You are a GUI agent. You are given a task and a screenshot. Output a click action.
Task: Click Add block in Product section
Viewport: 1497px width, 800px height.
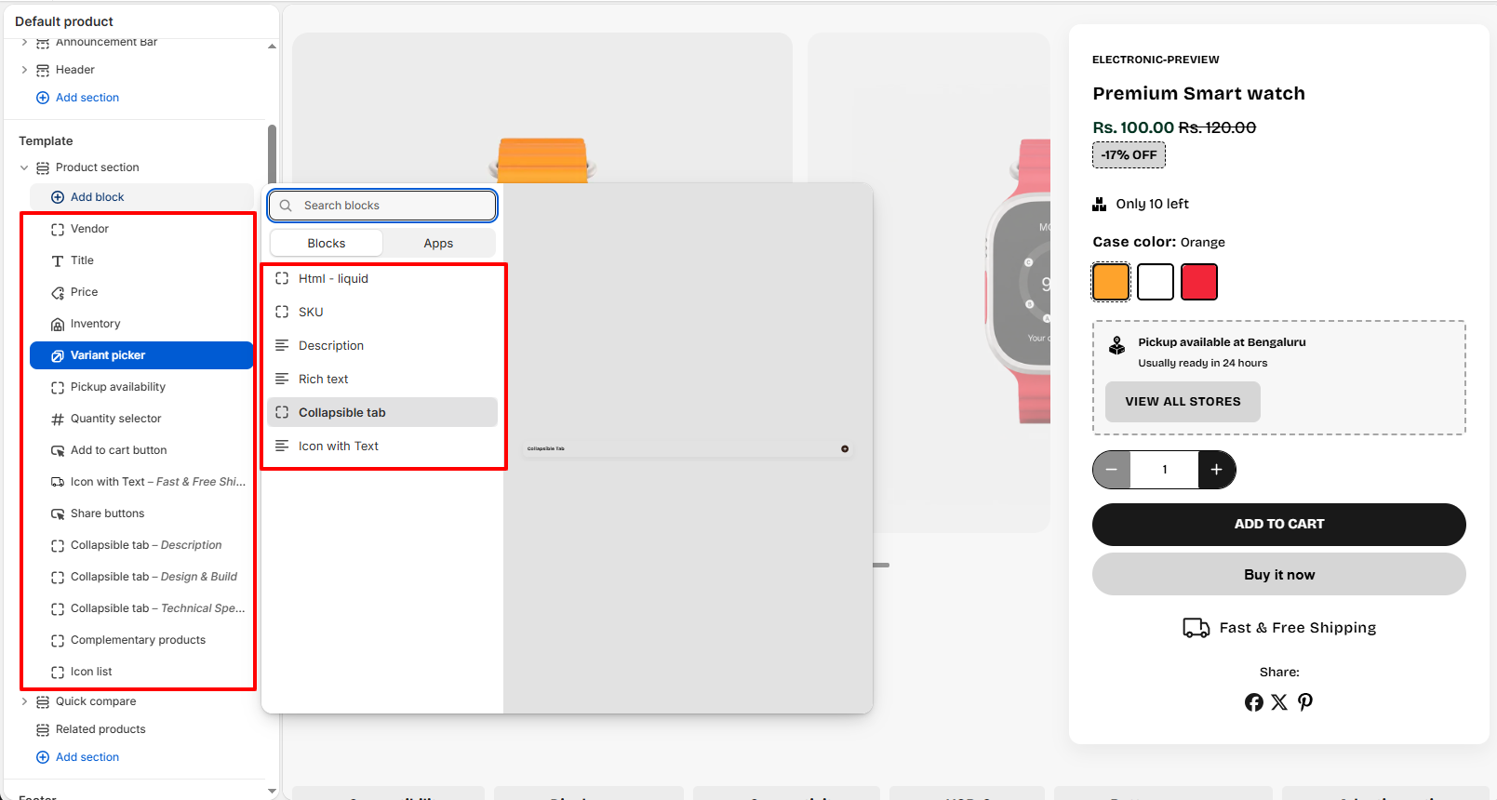click(x=141, y=197)
